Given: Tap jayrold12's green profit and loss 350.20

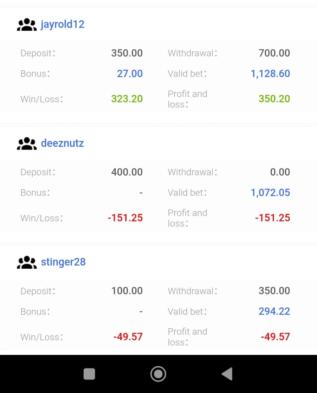Looking at the screenshot, I should (x=274, y=99).
